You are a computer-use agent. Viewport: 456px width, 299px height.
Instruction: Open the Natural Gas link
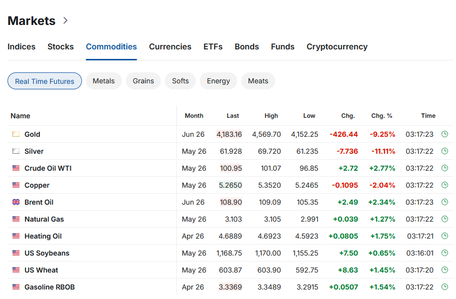coord(44,219)
